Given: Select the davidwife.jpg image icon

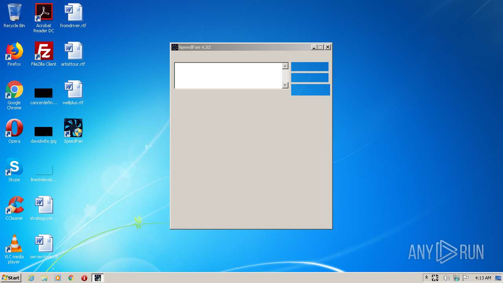Looking at the screenshot, I should tap(44, 135).
